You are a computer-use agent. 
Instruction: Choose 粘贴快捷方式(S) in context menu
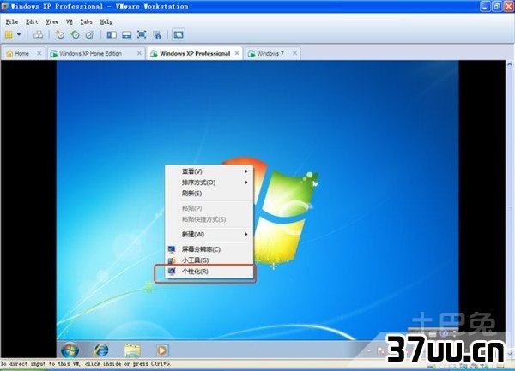[209, 219]
